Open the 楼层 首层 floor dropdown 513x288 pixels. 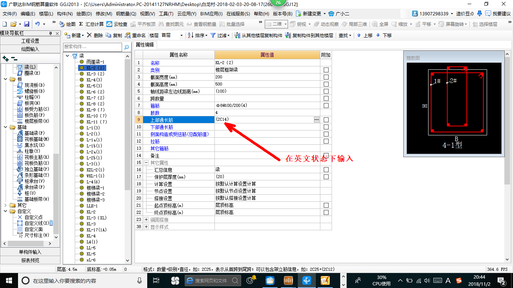tap(181, 35)
